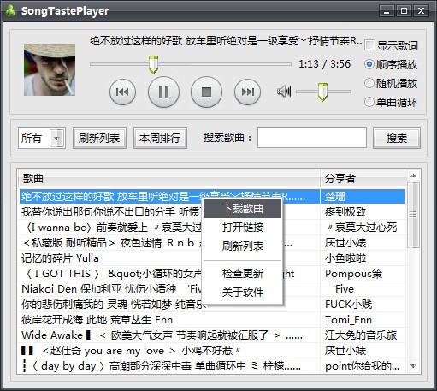
Task: Skip to the next track
Action: tap(247, 92)
